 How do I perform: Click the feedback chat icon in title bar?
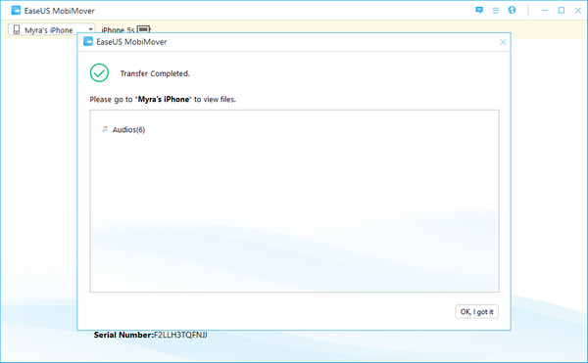(479, 10)
